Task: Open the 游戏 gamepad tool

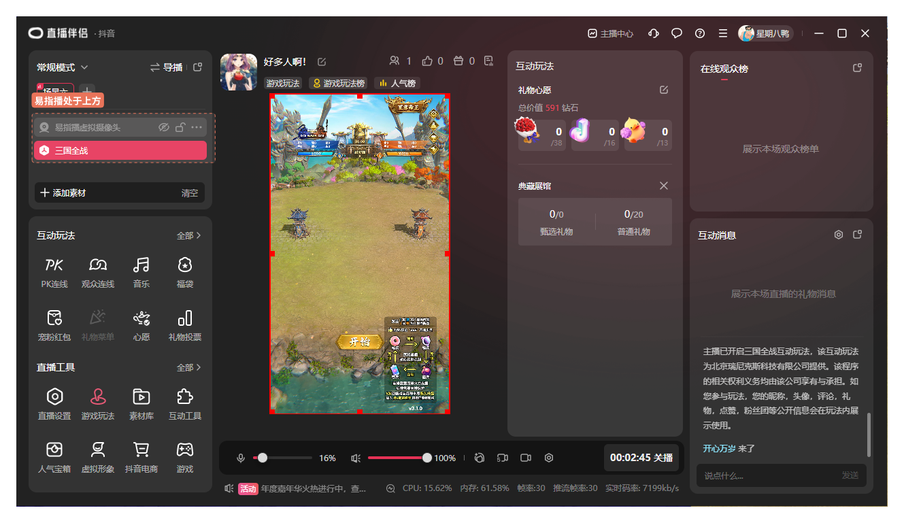Action: [185, 457]
